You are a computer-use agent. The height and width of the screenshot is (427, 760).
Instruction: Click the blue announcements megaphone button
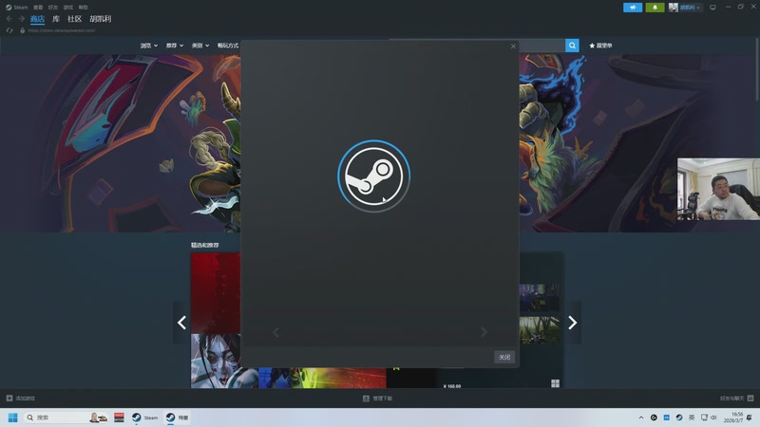click(633, 8)
